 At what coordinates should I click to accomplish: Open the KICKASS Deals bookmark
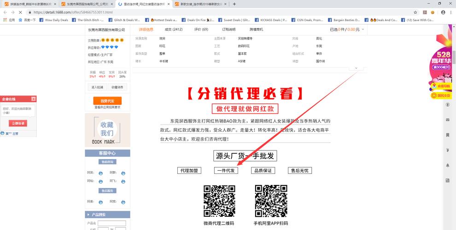271,20
